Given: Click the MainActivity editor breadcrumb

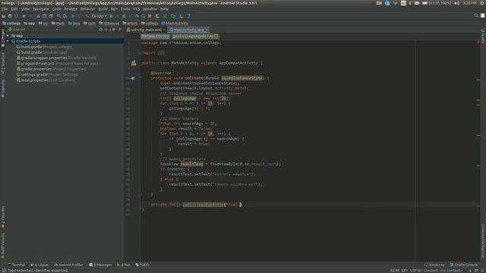Looking at the screenshot, I should click(155, 36).
